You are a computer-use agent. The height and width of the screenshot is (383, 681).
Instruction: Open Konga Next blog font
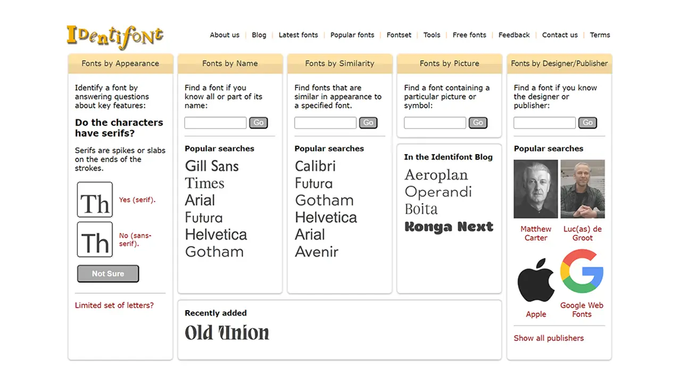tap(449, 227)
